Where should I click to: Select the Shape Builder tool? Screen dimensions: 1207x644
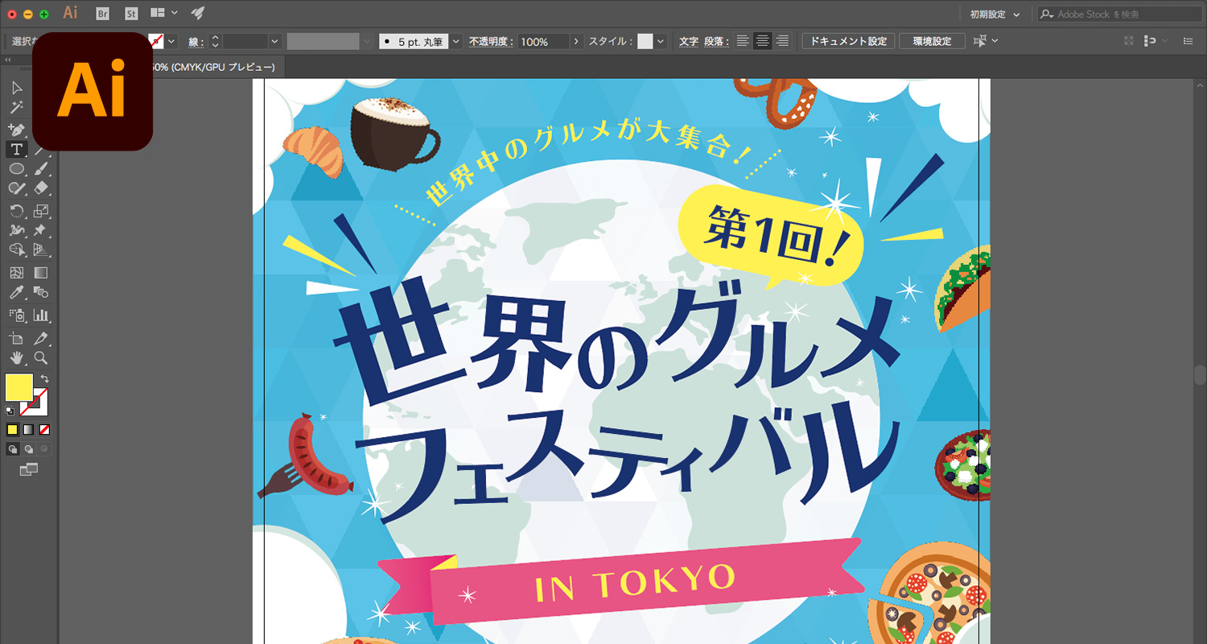coord(16,250)
